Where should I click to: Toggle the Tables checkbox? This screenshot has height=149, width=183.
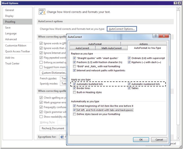129,88
